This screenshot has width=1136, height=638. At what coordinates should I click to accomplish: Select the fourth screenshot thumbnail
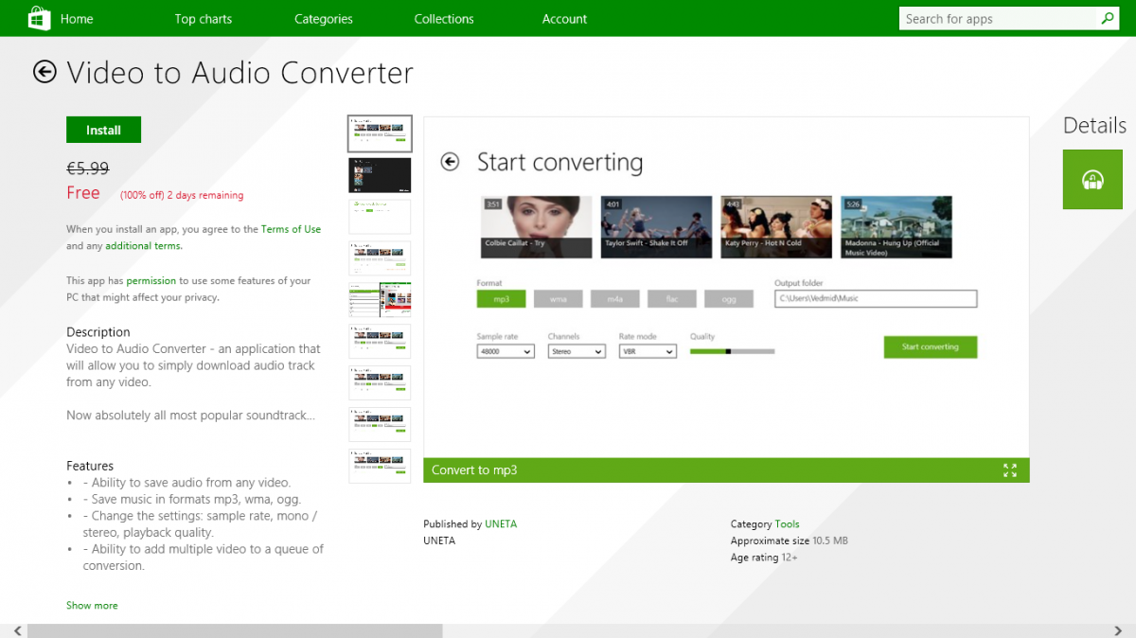pyautogui.click(x=380, y=258)
